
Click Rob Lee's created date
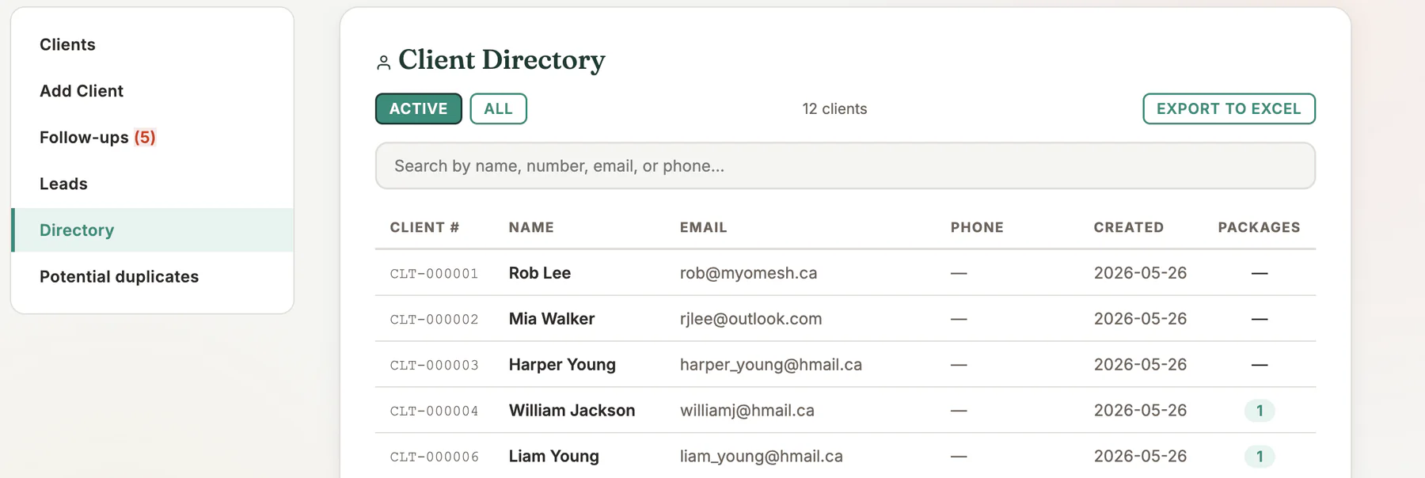[x=1140, y=273]
